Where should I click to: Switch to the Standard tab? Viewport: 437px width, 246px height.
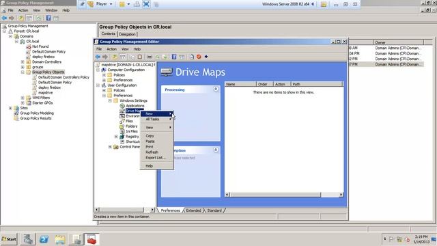pos(214,210)
